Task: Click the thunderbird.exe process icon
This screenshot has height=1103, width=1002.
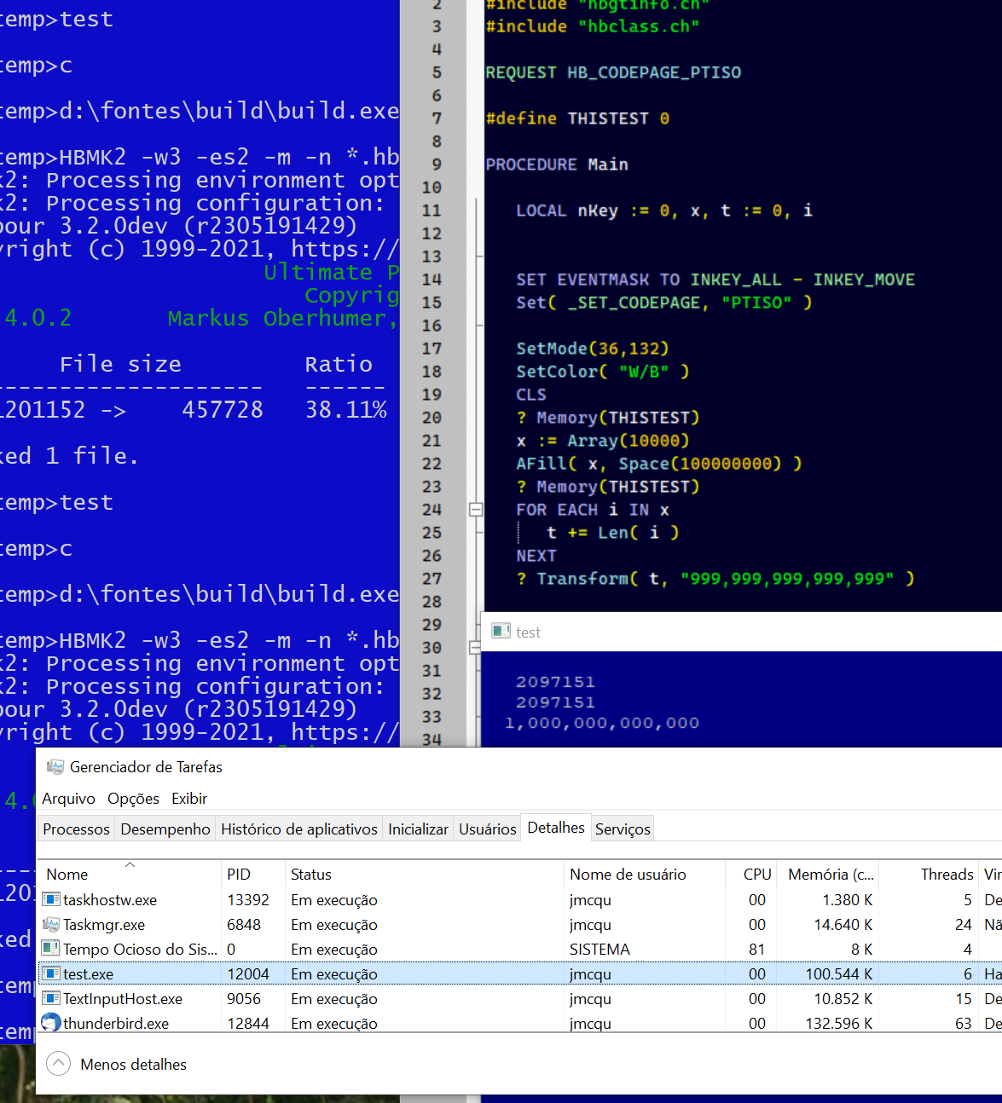Action: [x=51, y=1023]
